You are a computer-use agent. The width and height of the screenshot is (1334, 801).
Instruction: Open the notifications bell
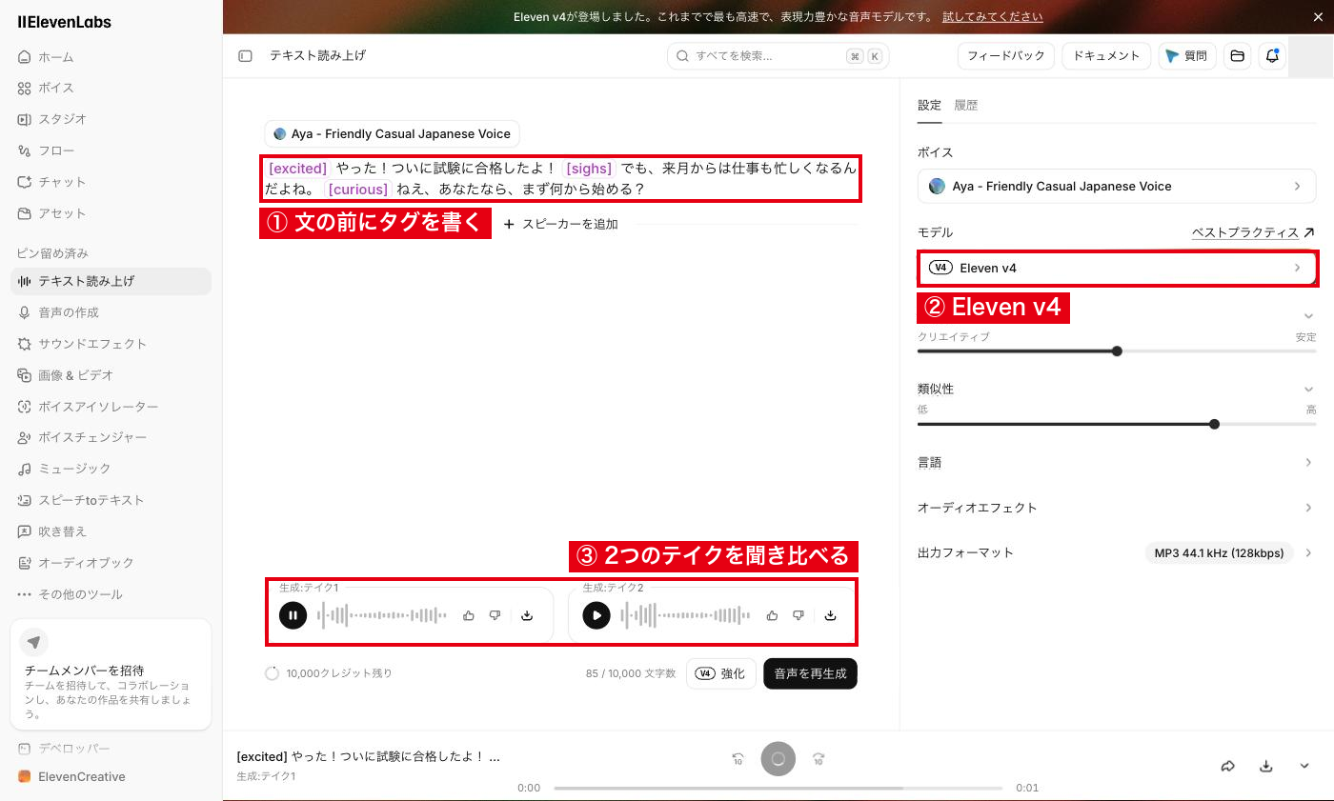1272,56
